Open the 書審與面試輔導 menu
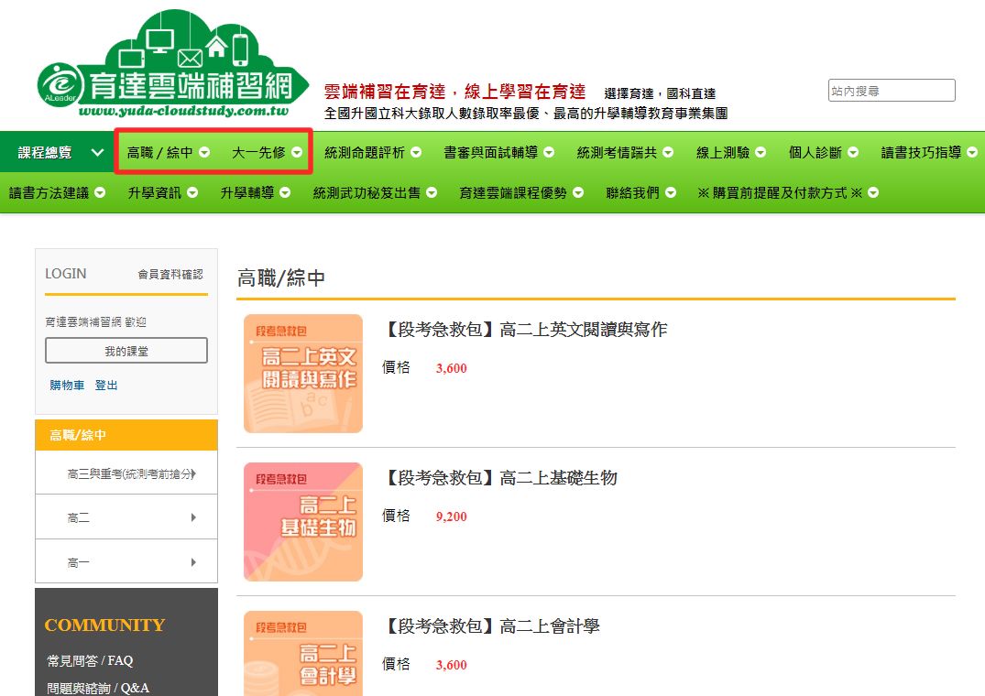This screenshot has width=985, height=696. [x=490, y=153]
